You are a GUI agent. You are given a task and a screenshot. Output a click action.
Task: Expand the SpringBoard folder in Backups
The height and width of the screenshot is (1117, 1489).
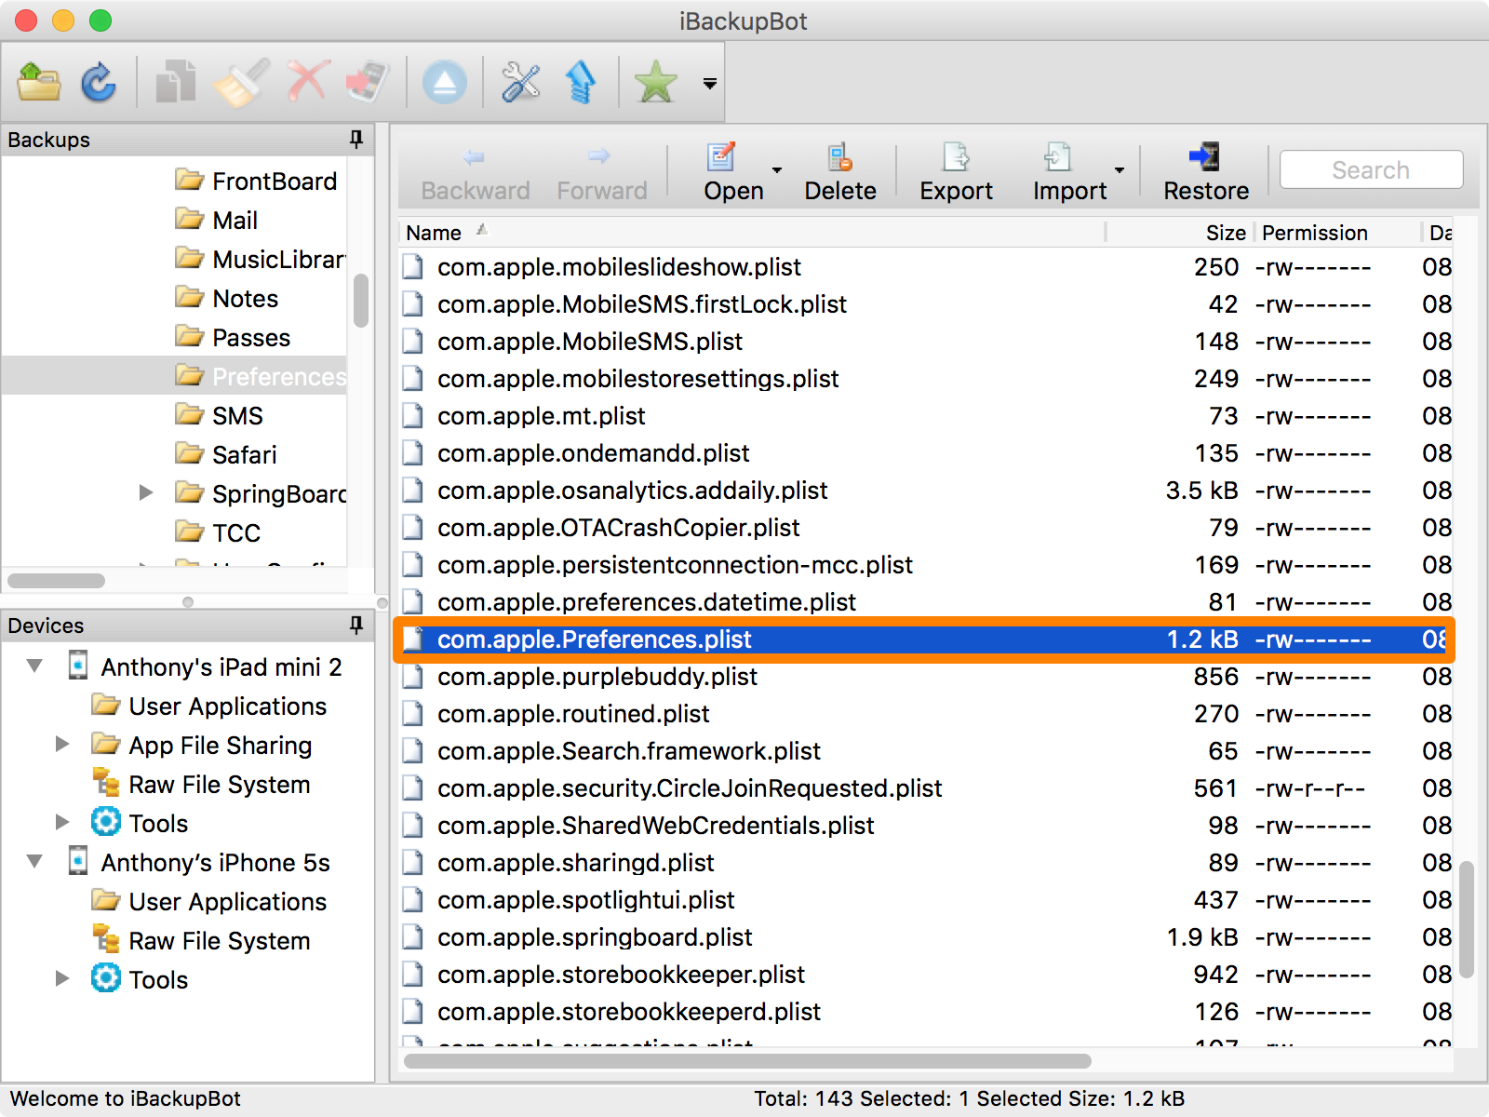tap(146, 493)
